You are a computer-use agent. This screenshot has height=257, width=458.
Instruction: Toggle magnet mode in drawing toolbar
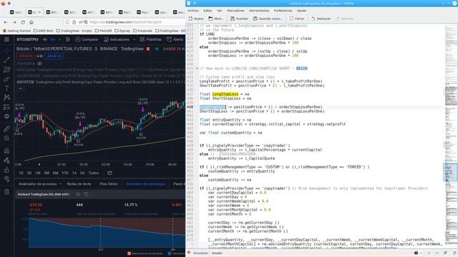pyautogui.click(x=6, y=151)
